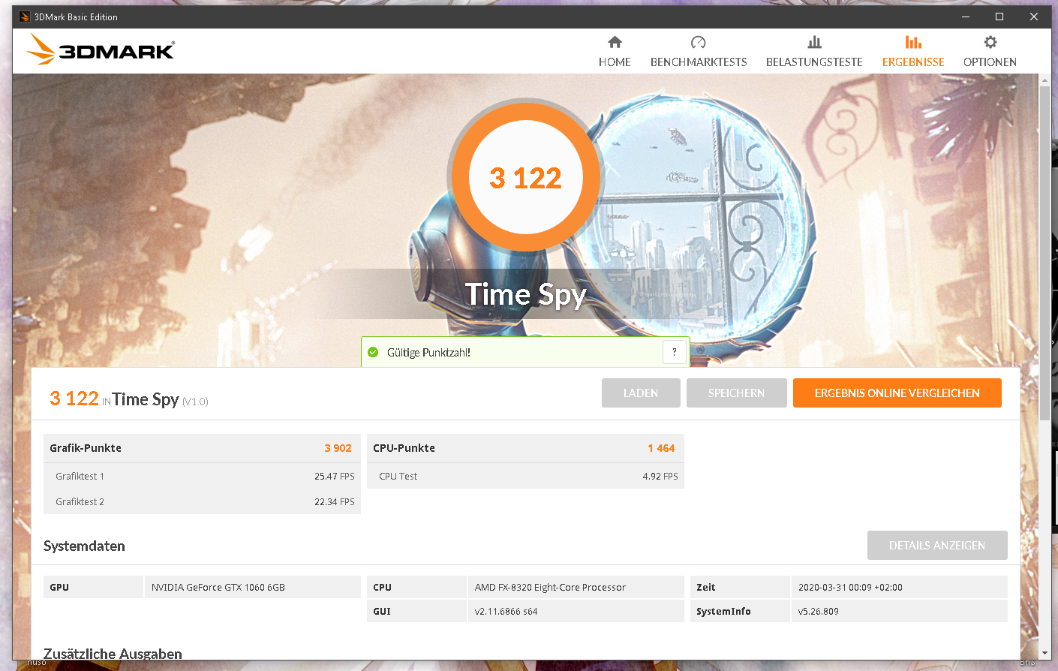Go to OPTIONEN tab

[x=990, y=52]
